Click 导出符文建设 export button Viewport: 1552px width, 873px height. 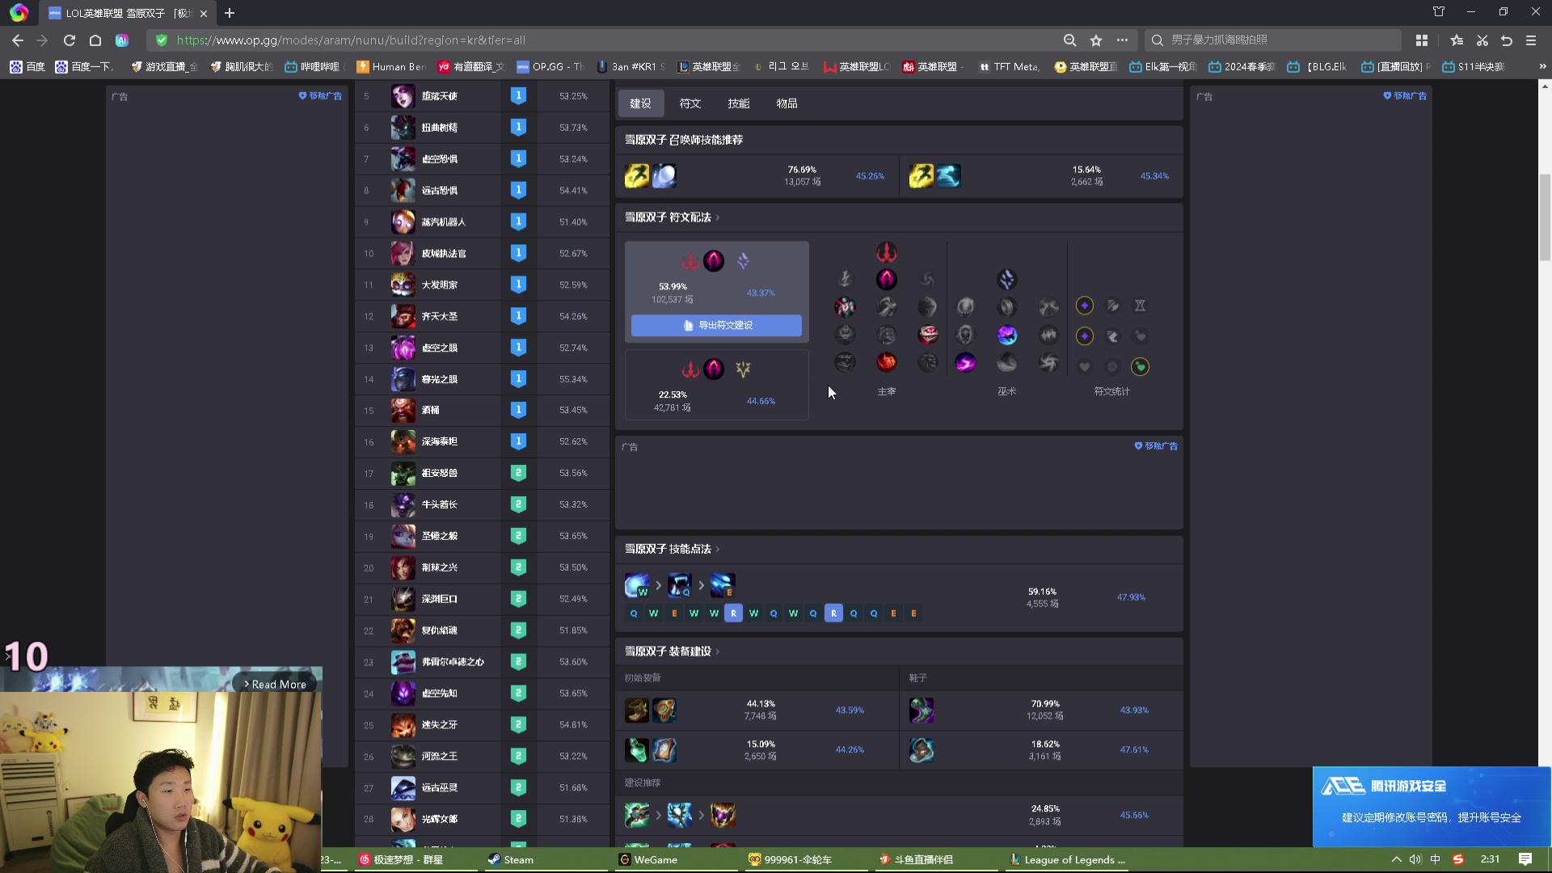click(717, 325)
